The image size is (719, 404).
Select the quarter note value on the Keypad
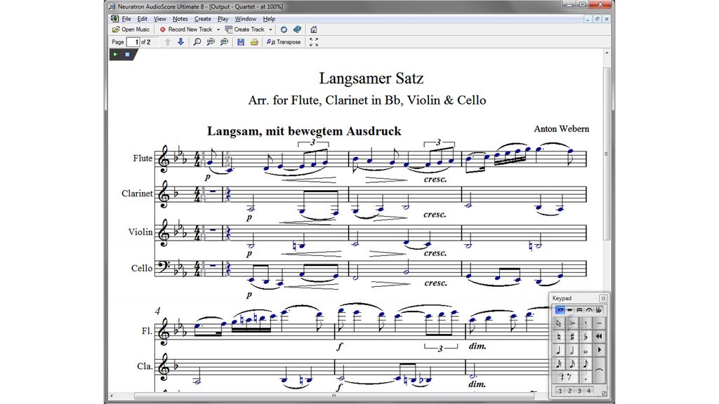(x=559, y=351)
